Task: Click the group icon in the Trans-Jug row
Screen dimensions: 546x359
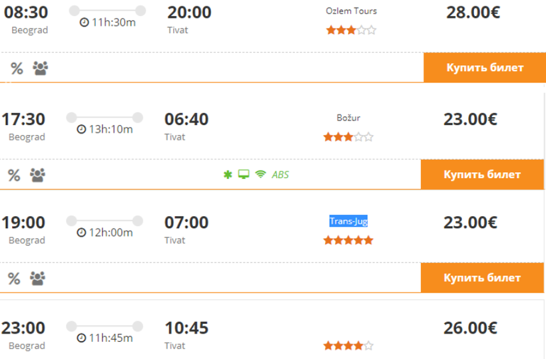Action: (37, 278)
